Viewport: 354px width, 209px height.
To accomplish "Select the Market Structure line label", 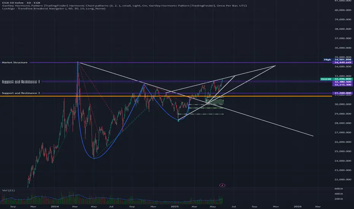I will (15, 62).
